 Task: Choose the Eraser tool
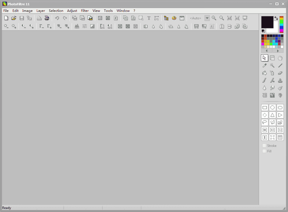pos(280,73)
